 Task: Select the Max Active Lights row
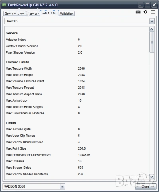click(77, 129)
